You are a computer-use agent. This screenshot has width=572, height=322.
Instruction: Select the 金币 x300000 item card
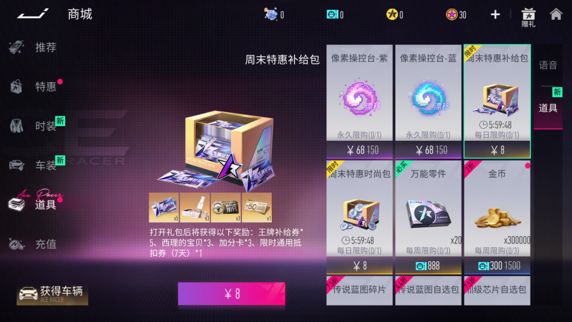497,217
